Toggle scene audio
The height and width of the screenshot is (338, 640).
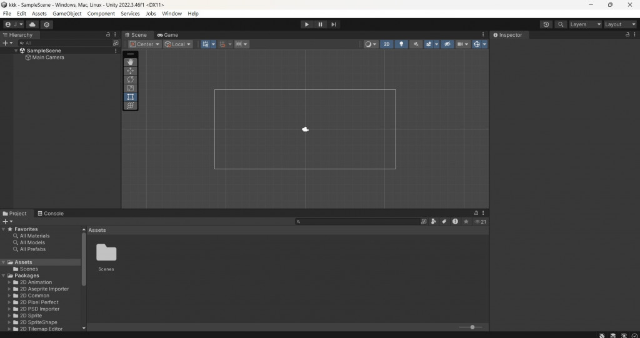416,44
